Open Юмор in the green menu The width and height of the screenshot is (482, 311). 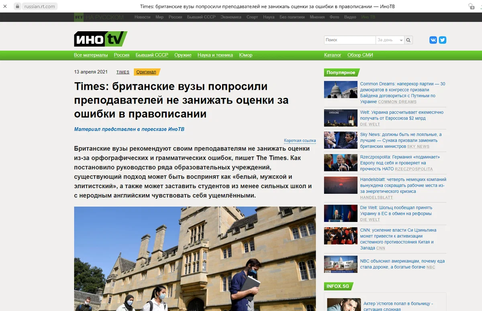(x=246, y=55)
